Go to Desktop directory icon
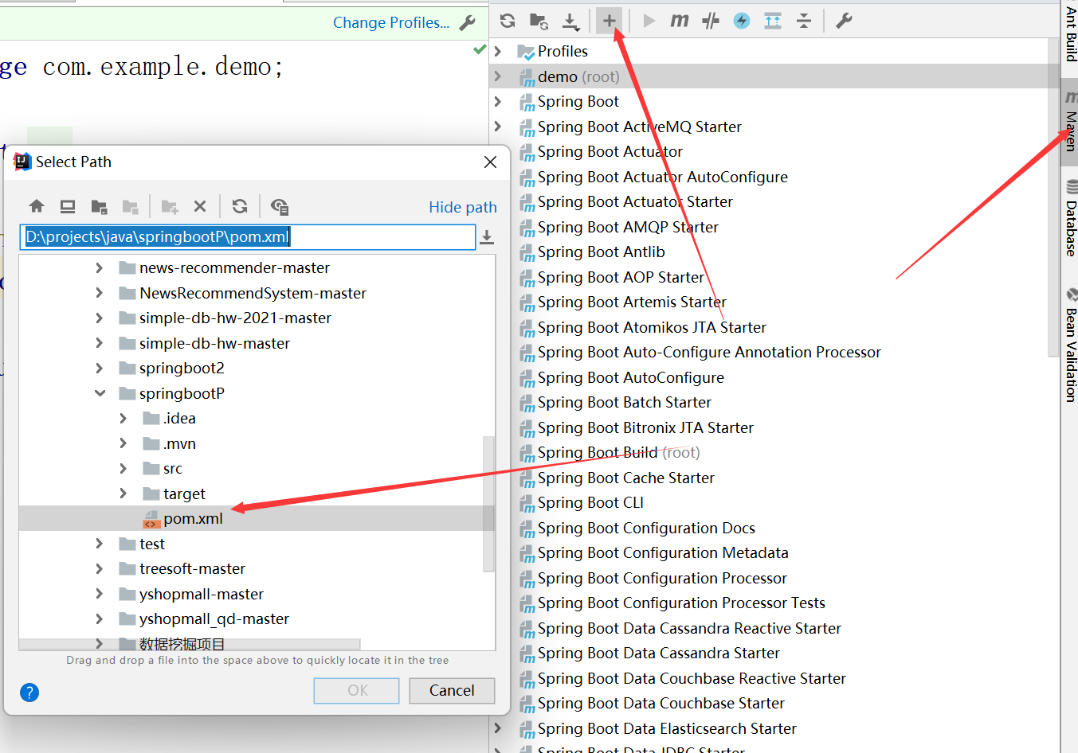 [x=68, y=206]
